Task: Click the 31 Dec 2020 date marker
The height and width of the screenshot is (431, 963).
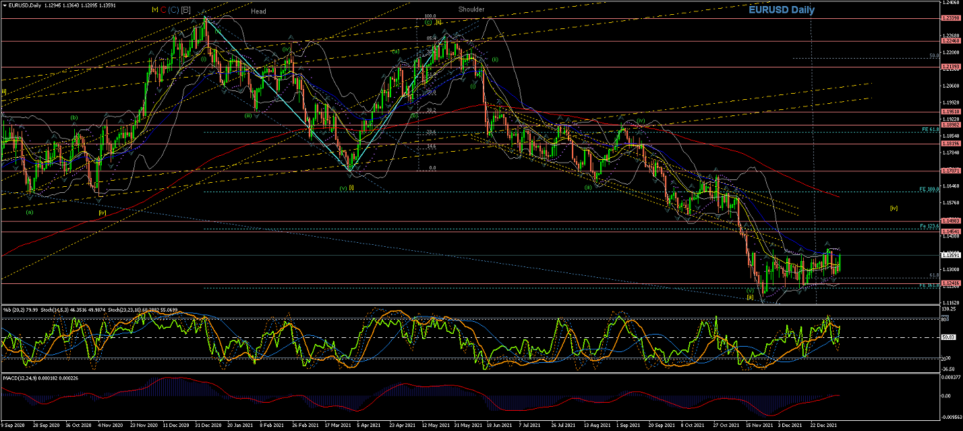Action: 204,426
